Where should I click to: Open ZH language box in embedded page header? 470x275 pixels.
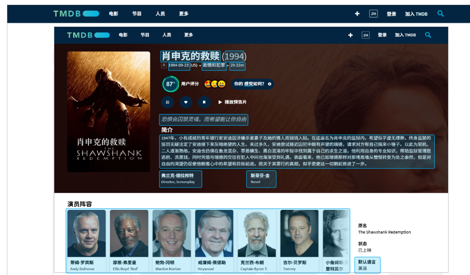[x=366, y=35]
